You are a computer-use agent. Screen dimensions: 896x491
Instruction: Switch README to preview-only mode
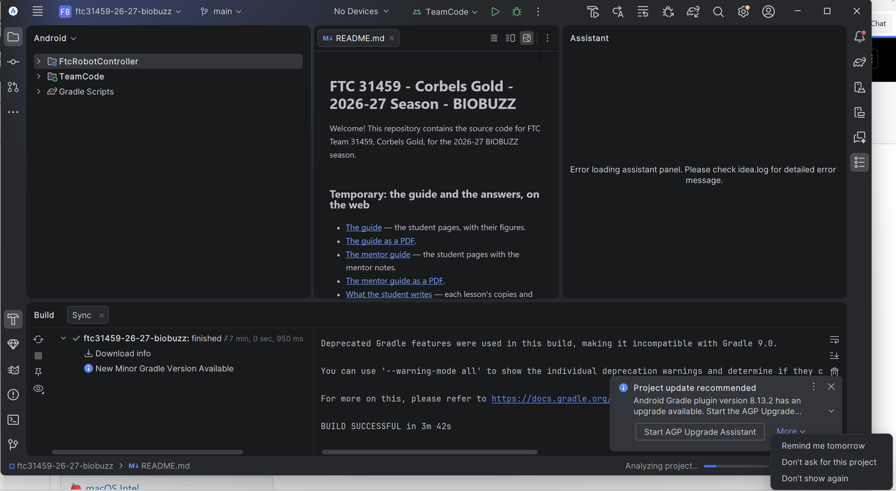pos(527,38)
